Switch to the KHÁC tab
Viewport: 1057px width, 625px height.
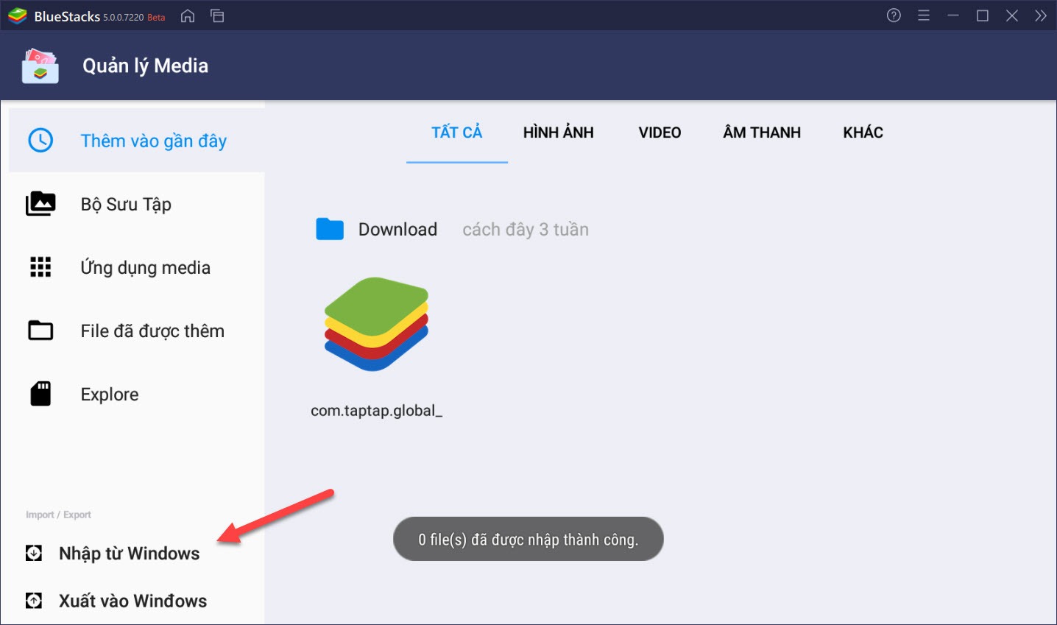coord(863,133)
